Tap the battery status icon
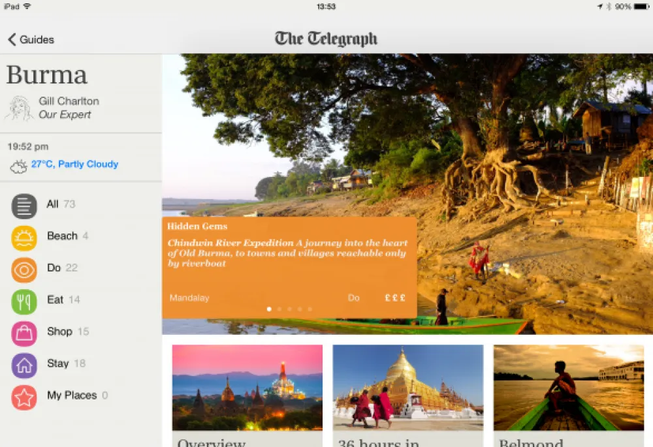The height and width of the screenshot is (447, 653). (641, 7)
